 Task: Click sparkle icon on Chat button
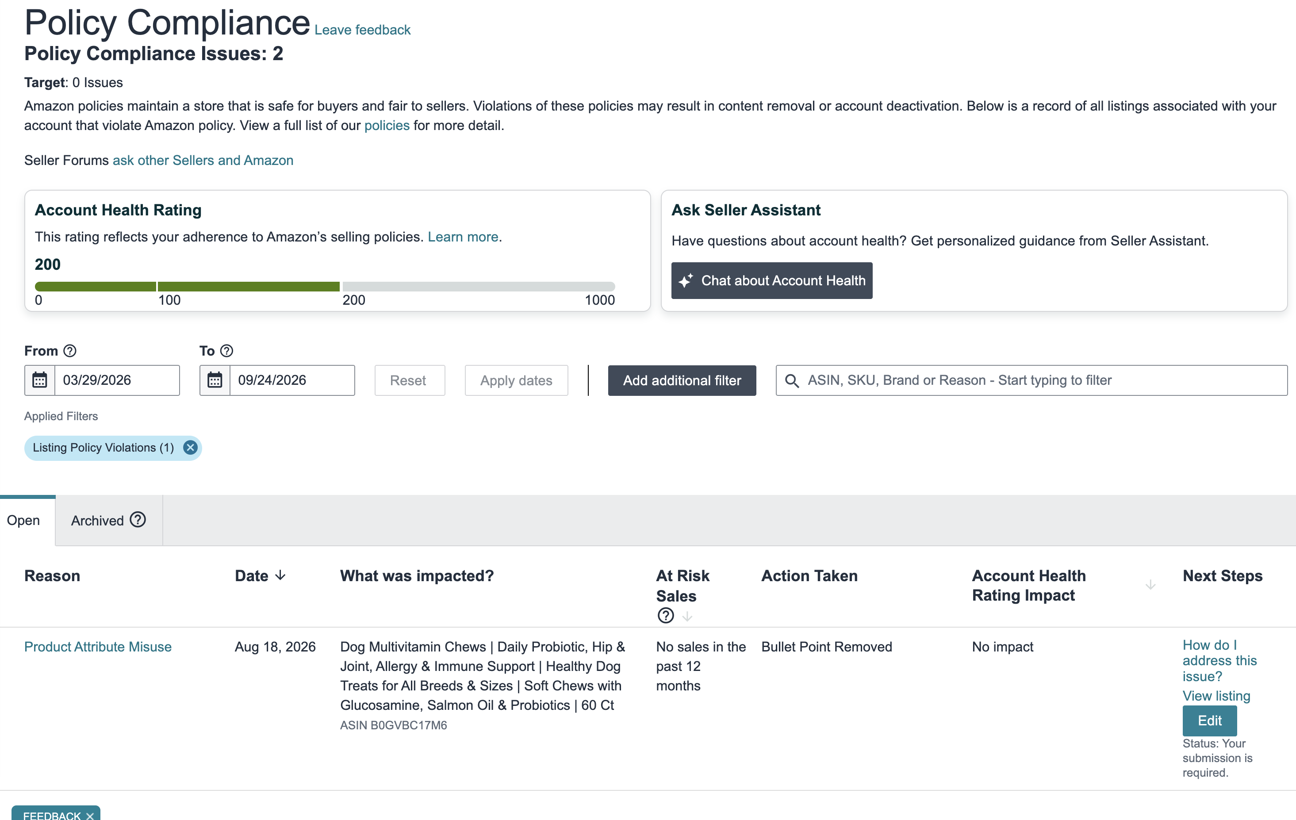tap(686, 281)
